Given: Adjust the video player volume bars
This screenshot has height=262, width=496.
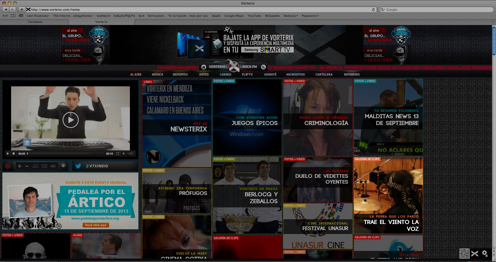Looking at the screenshot, I should (130, 154).
